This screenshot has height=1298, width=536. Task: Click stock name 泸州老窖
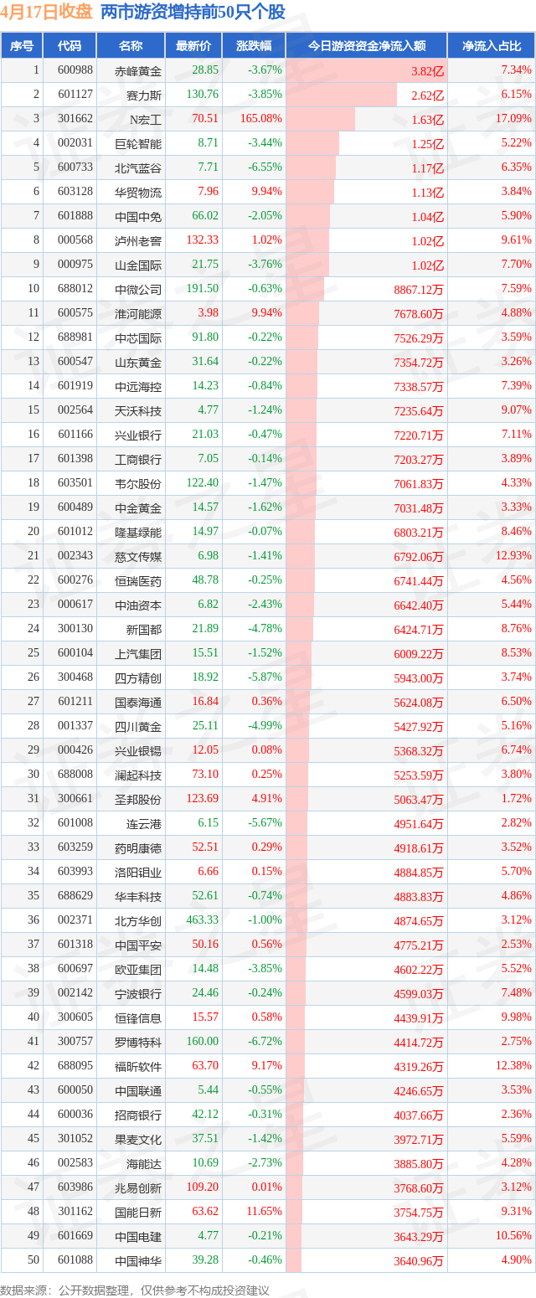[x=138, y=241]
